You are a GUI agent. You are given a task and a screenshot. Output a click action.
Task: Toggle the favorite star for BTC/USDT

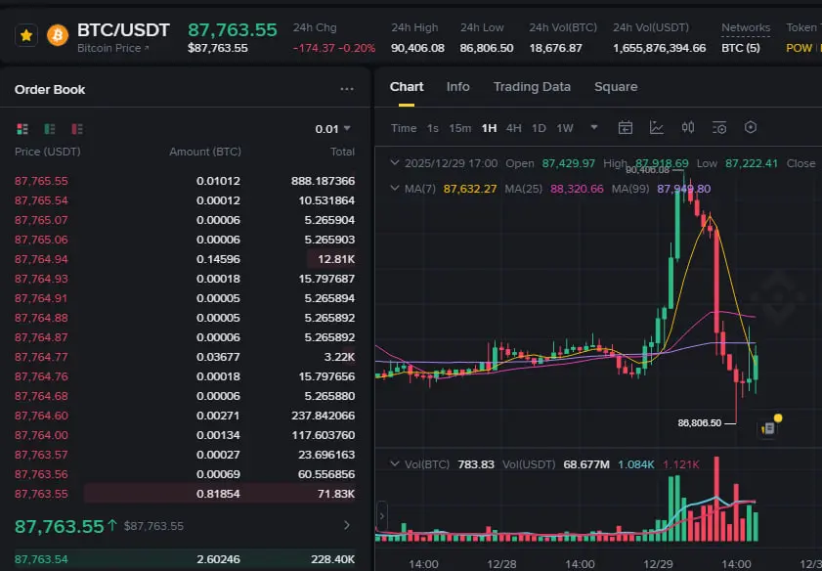point(26,35)
